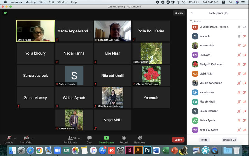
Task: Launch Adobe Illustrator from the Dock
Action: [139, 150]
